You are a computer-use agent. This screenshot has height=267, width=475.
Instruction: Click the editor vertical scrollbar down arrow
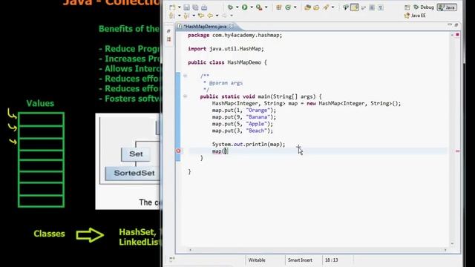452,244
